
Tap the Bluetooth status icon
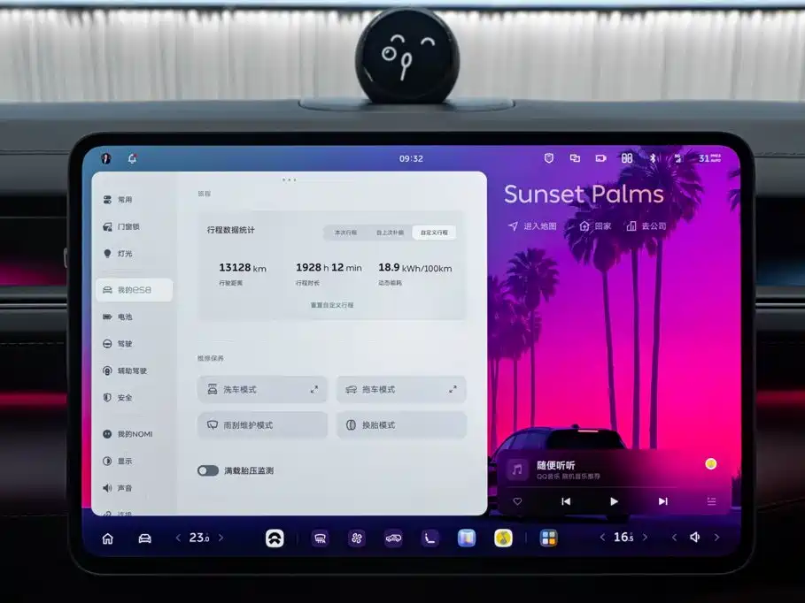653,158
